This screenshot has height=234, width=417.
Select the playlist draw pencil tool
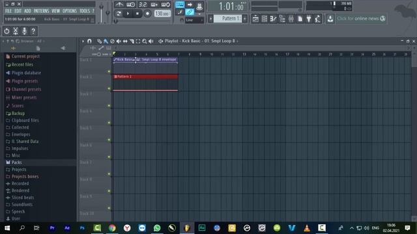(x=99, y=41)
